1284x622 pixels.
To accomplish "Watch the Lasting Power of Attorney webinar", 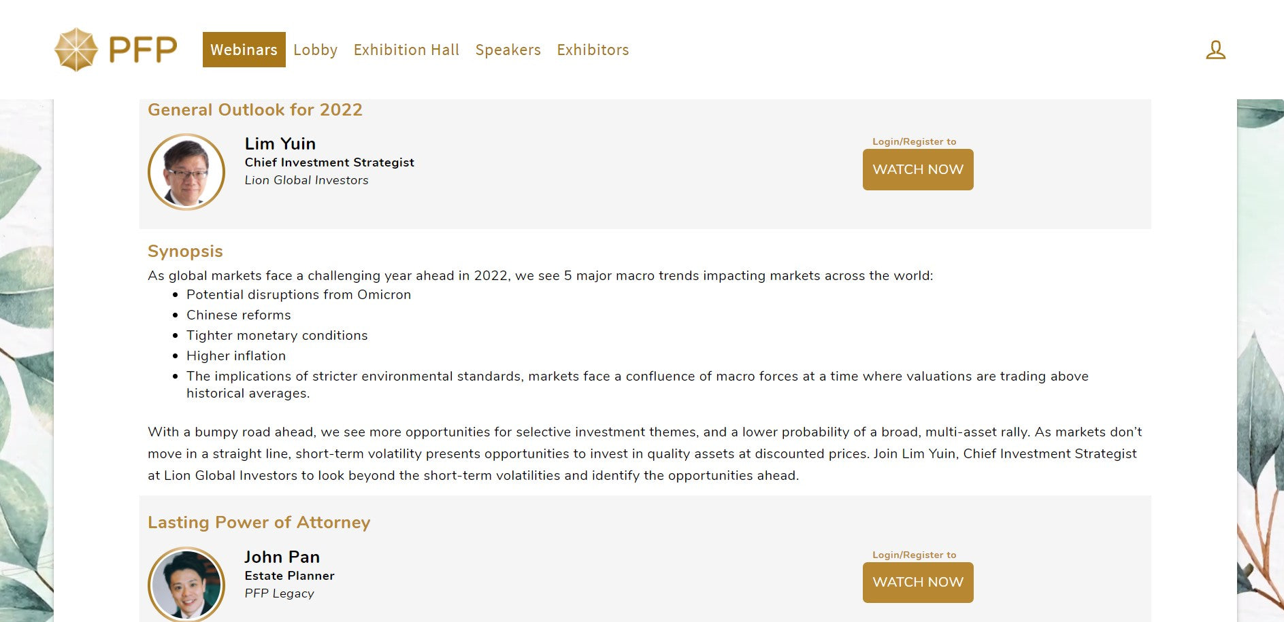I will click(x=917, y=583).
